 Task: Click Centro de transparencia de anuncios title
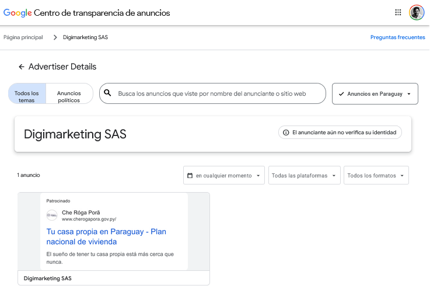click(102, 13)
